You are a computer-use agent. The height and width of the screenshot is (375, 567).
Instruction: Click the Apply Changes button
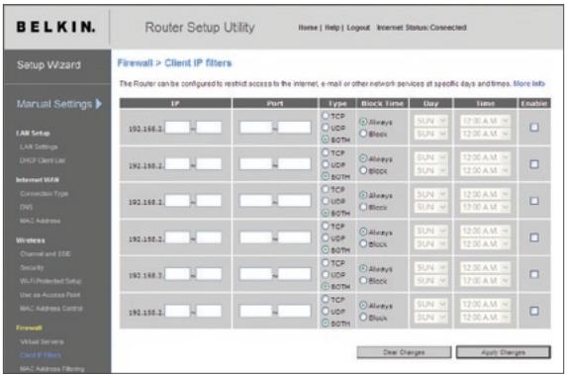pos(504,352)
